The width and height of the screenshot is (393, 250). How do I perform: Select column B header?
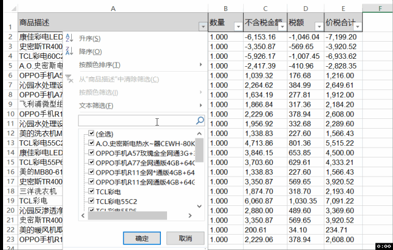[x=225, y=9]
